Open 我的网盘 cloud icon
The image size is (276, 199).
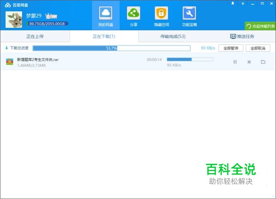106,13
